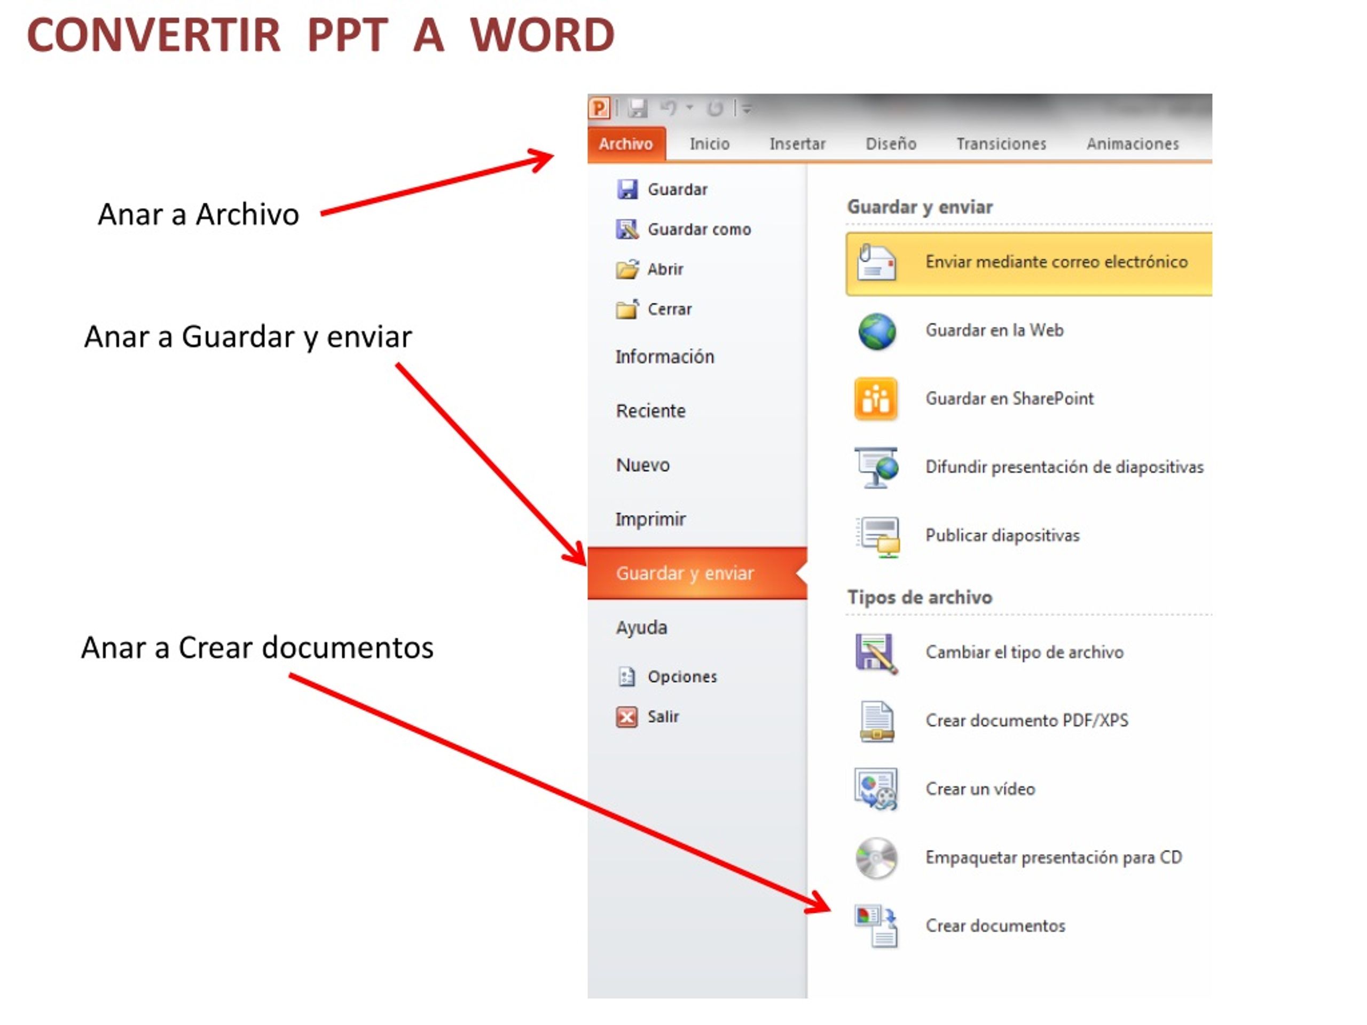Open Opciones settings
Image resolution: width=1367 pixels, height=1025 pixels.
(x=682, y=677)
